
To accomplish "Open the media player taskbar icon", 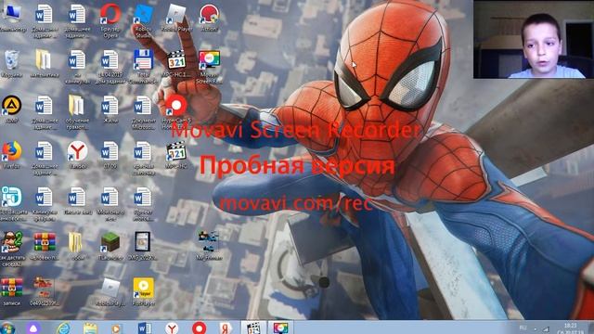I will click(117, 328).
